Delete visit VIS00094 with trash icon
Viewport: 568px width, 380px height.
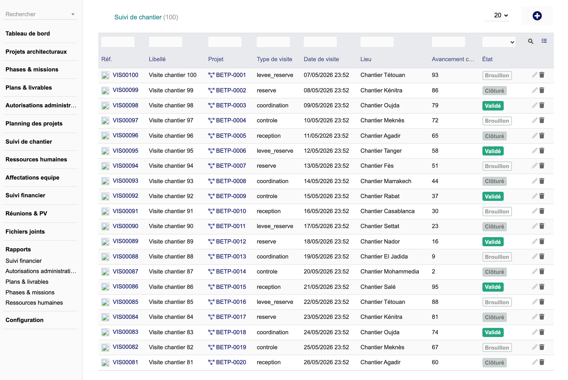(x=542, y=166)
